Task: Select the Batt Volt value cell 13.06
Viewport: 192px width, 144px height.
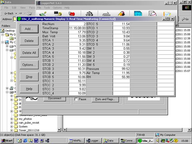Action: coord(77,36)
